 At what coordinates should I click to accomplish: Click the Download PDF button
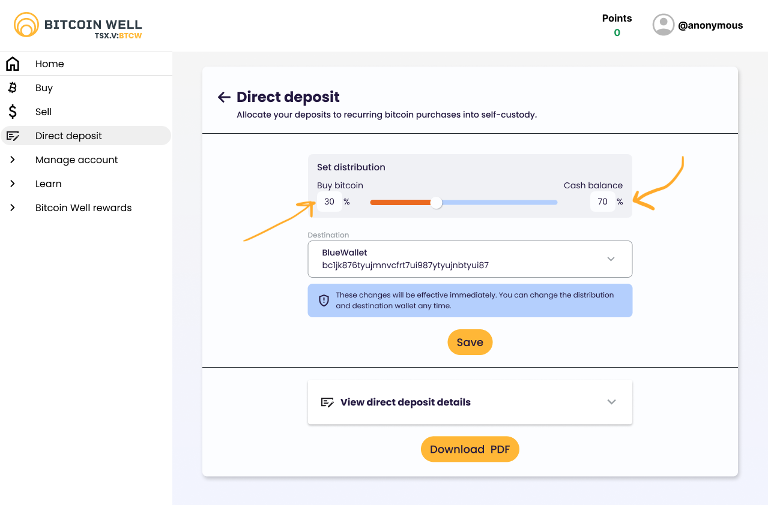pos(470,449)
